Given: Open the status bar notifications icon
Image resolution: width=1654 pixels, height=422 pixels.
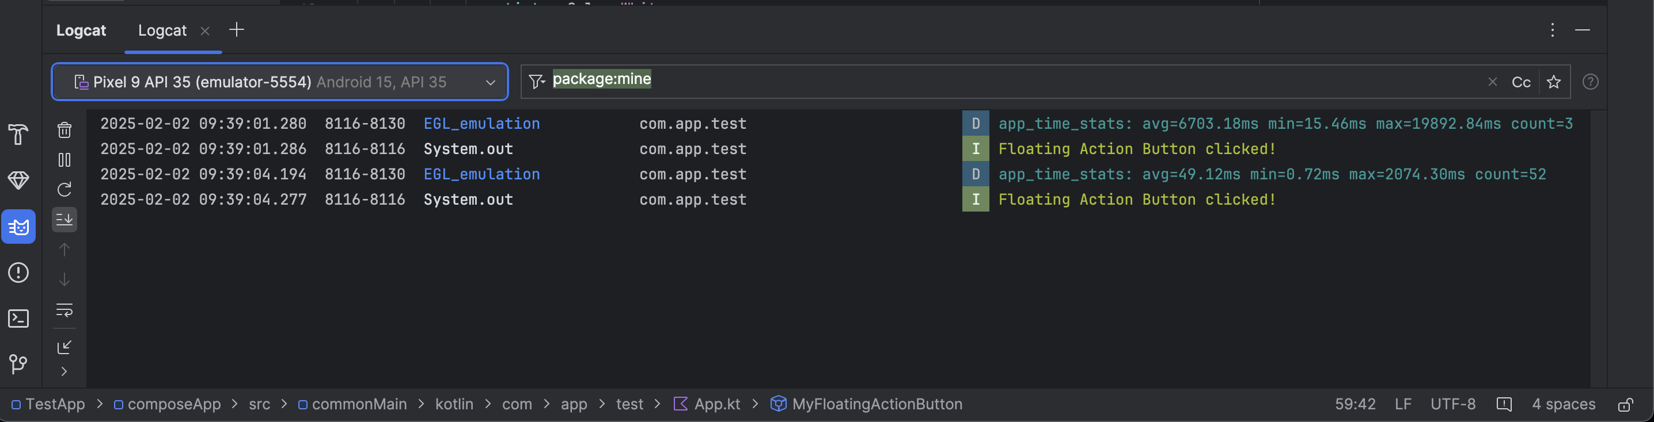Looking at the screenshot, I should click(1504, 404).
